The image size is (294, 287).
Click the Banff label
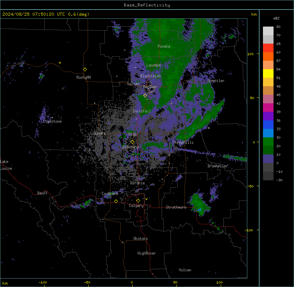[x=42, y=193]
